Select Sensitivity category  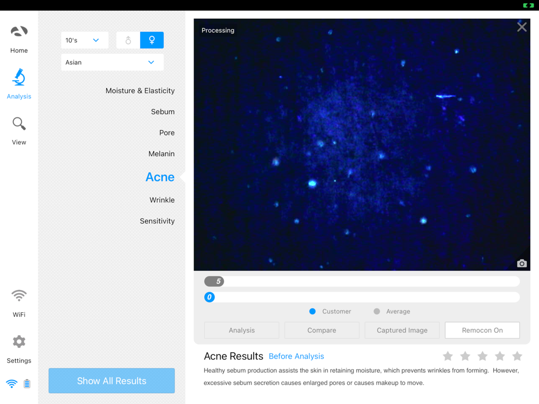(x=157, y=221)
